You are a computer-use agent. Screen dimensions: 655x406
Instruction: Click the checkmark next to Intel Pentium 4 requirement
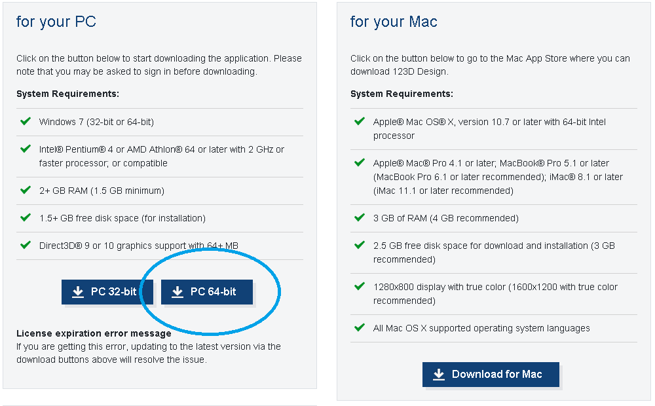(26, 149)
